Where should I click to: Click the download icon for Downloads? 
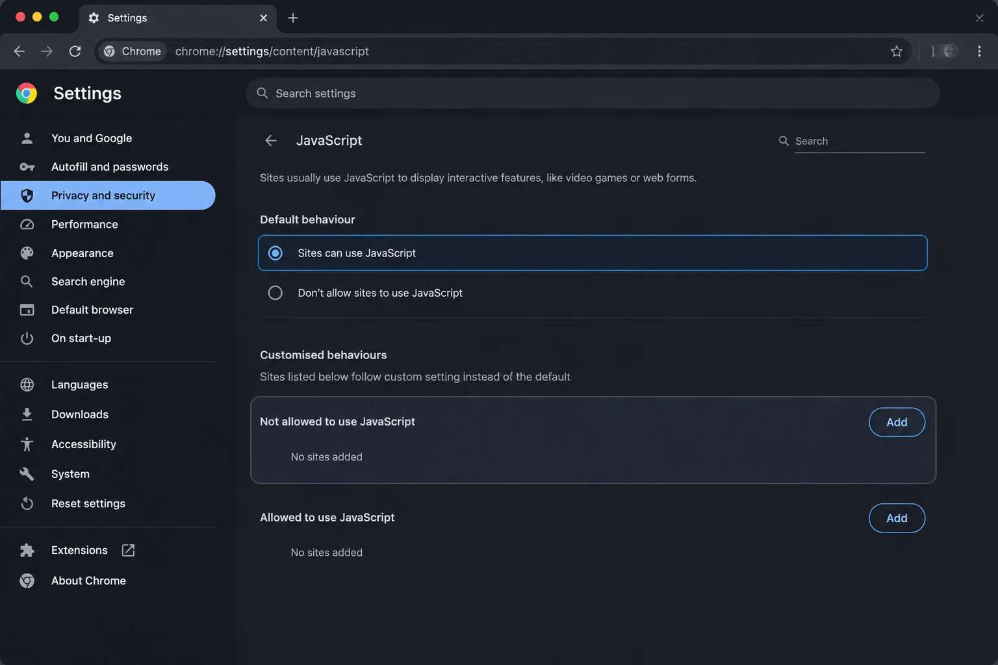point(27,414)
